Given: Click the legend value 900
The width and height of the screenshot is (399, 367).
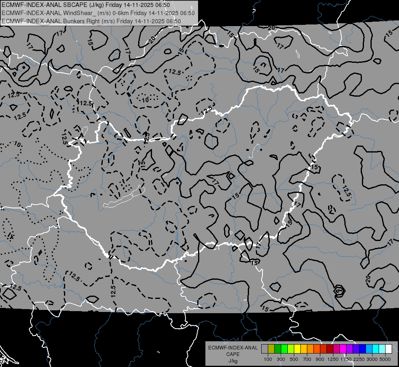Looking at the screenshot, I should [320, 359].
